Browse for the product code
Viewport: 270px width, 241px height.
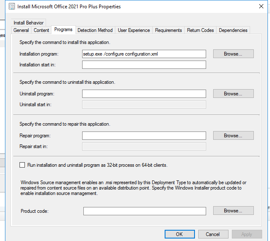point(233,211)
